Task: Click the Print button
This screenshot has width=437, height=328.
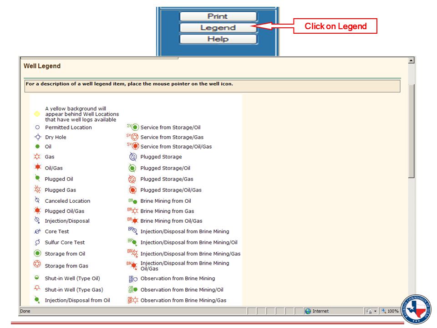Action: point(218,16)
